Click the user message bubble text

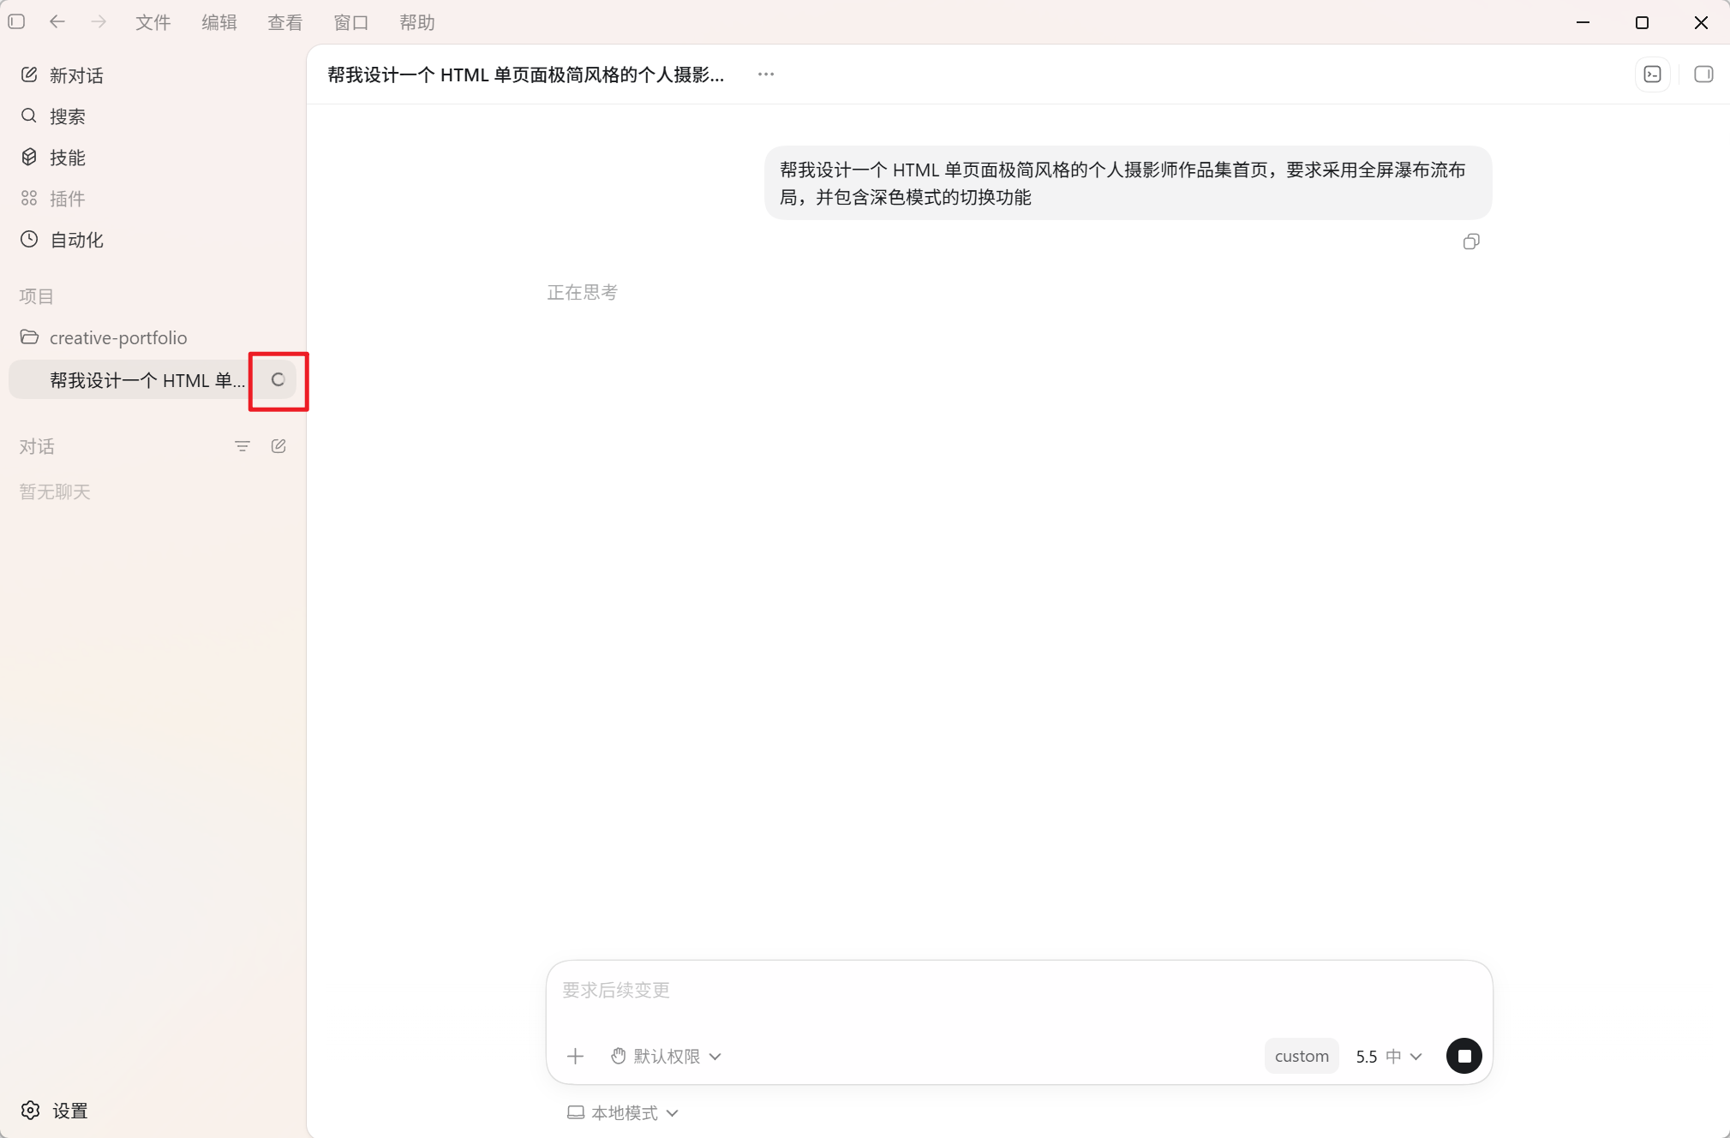1128,183
